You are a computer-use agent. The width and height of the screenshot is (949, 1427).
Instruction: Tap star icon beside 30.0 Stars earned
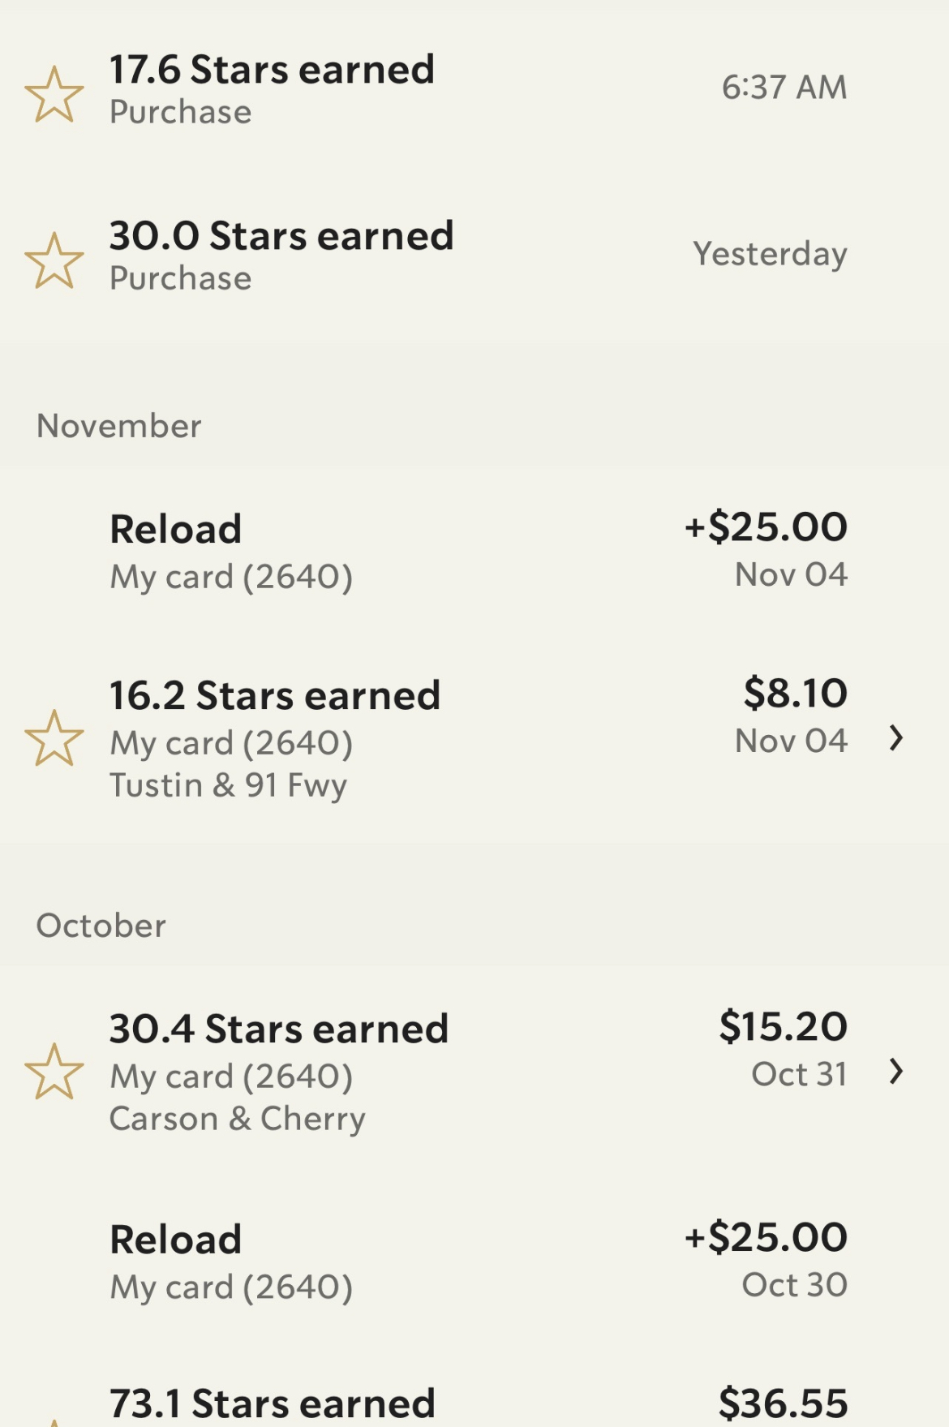point(54,260)
